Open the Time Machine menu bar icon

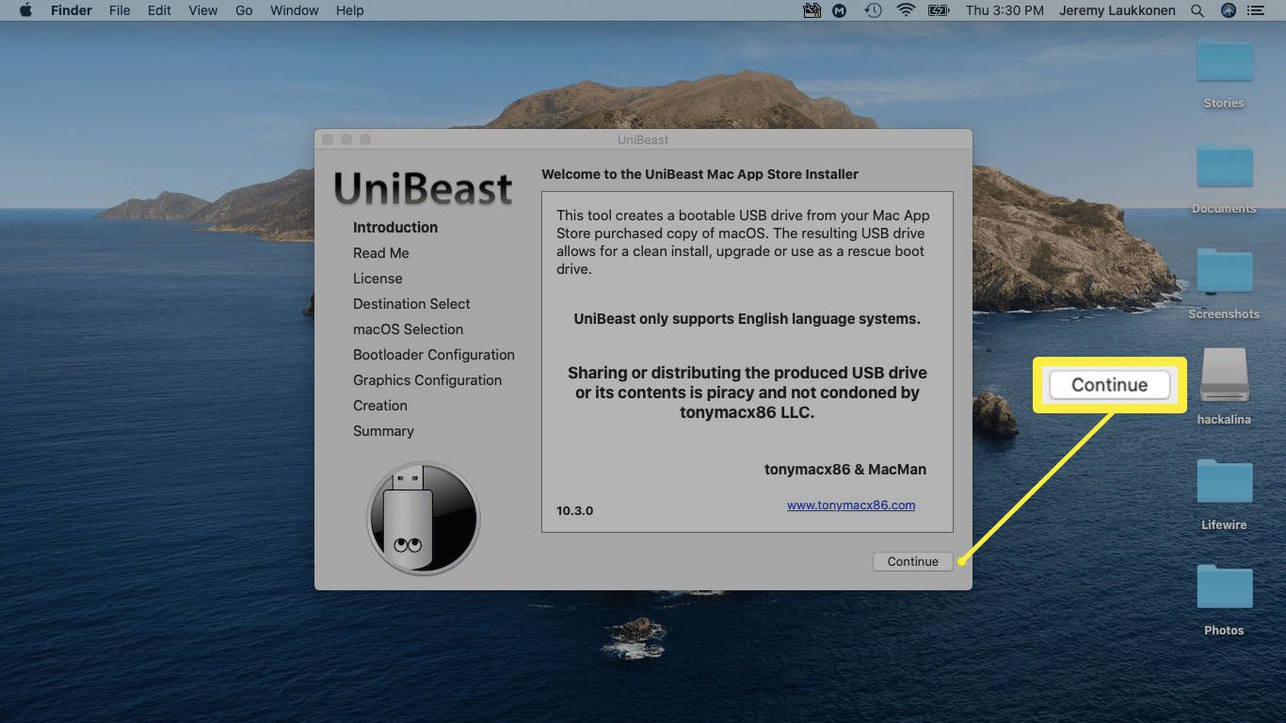pos(874,10)
